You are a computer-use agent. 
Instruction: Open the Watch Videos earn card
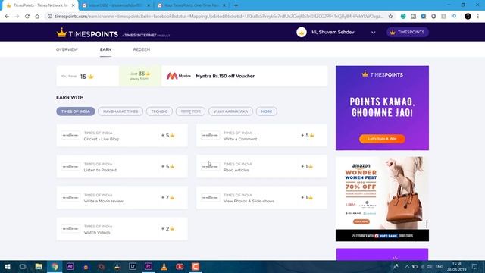pyautogui.click(x=122, y=229)
